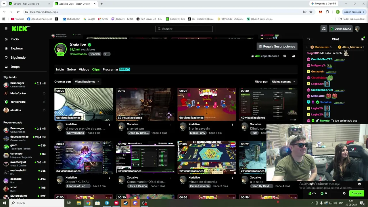This screenshot has height=207, width=368.
Task: Open the 01:00 Catan Universe clip thumbnail
Action: tap(207, 158)
